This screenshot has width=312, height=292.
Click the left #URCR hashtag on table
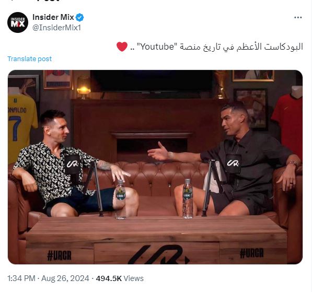click(x=59, y=255)
